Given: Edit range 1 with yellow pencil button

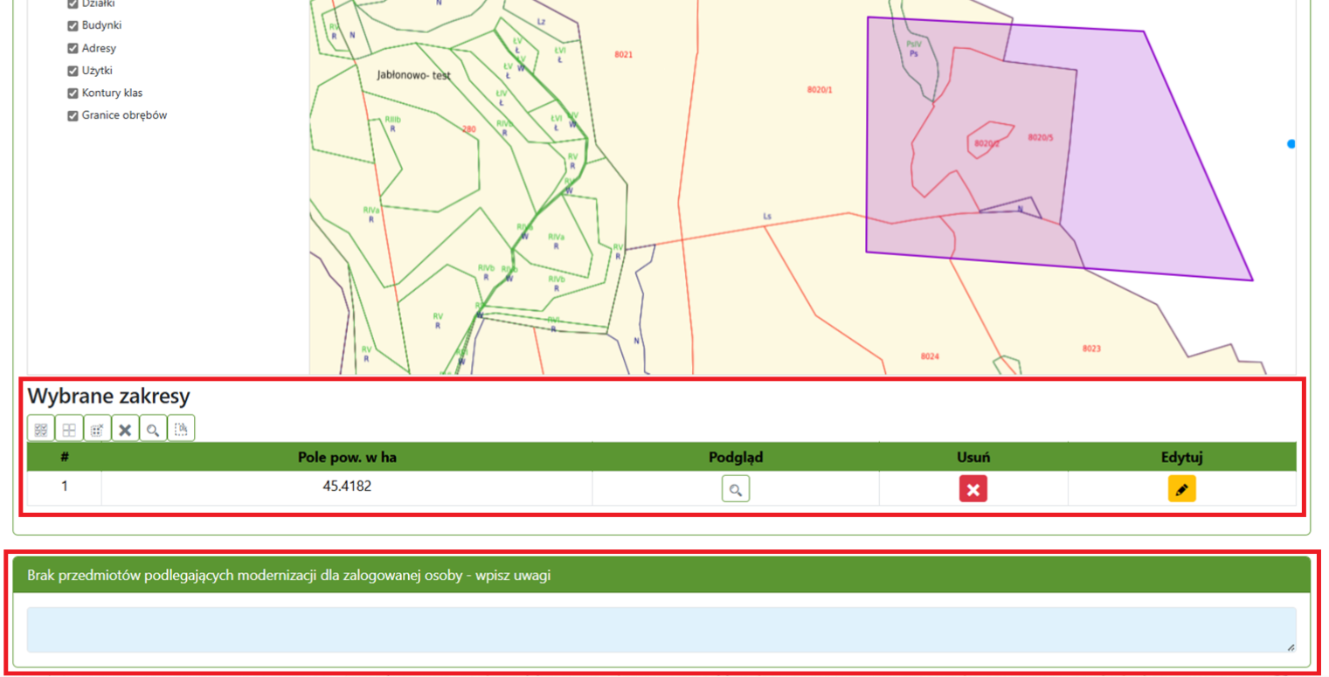Looking at the screenshot, I should [x=1181, y=489].
